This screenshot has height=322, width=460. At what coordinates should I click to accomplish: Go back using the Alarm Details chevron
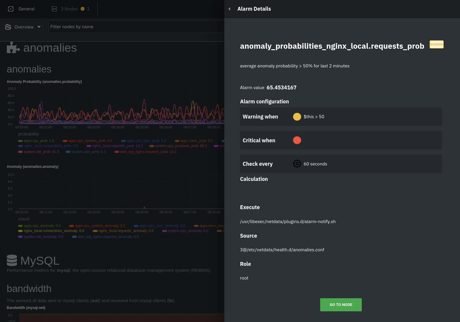(229, 9)
